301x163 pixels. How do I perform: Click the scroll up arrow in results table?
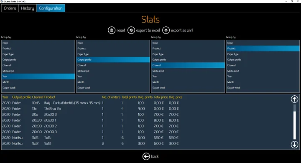coord(294,99)
